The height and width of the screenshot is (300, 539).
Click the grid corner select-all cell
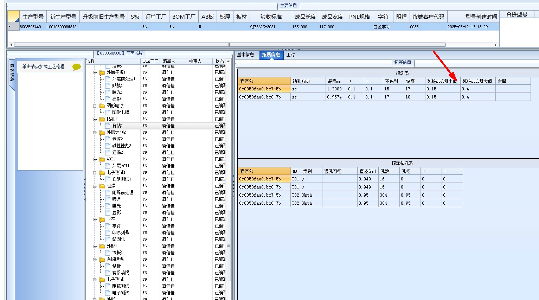pos(13,17)
